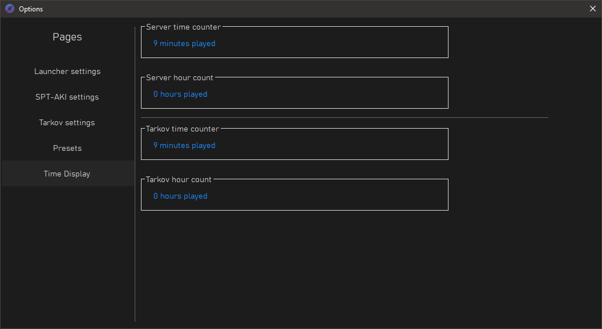
Task: Go to Tarkov settings page
Action: tap(67, 122)
